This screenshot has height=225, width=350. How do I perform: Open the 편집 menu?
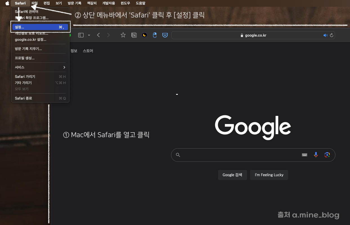tap(47, 3)
